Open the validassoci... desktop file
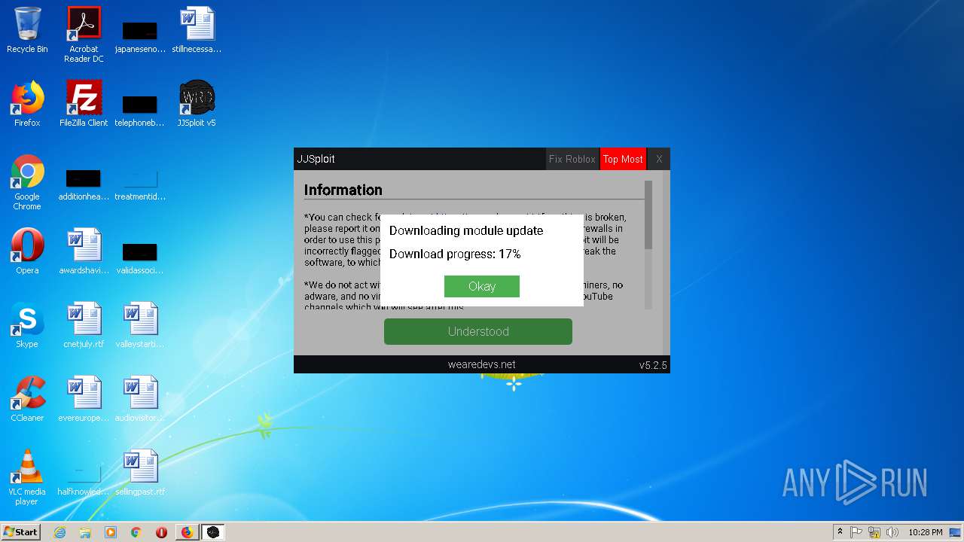The image size is (964, 542). [140, 256]
